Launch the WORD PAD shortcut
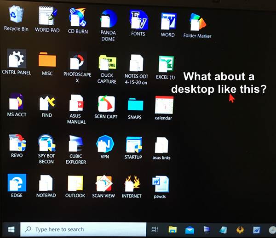 (x=47, y=16)
